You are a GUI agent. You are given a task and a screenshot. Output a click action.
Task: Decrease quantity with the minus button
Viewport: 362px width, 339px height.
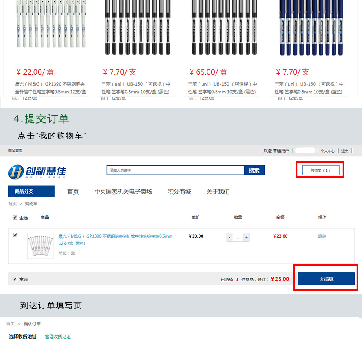point(229,237)
